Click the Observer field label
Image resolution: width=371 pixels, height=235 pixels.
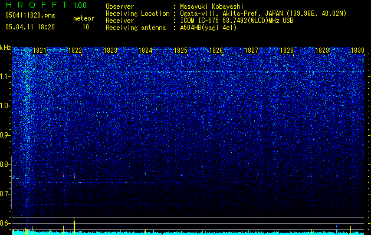[120, 6]
